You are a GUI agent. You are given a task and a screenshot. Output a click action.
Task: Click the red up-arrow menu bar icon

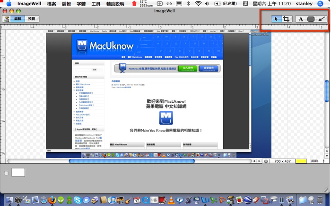click(134, 3)
